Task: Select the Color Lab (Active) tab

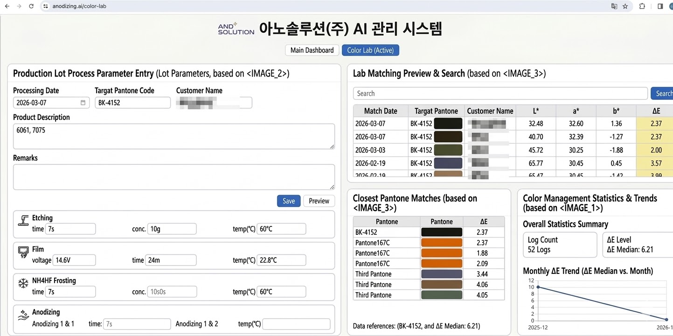Action: click(x=370, y=50)
